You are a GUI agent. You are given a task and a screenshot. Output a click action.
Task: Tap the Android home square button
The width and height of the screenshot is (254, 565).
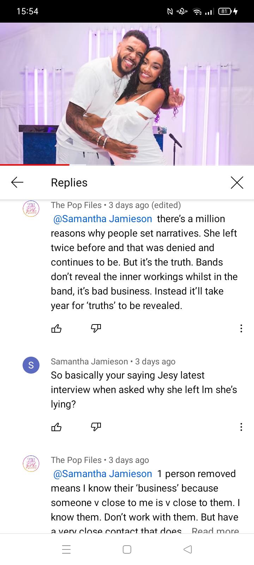coord(127,549)
